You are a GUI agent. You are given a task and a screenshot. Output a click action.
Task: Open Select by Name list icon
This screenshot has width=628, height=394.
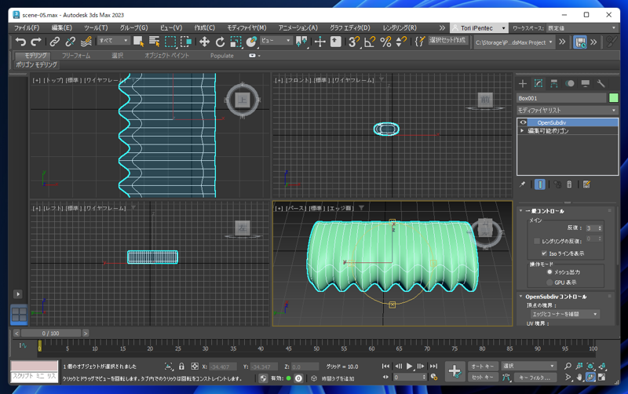pos(154,42)
